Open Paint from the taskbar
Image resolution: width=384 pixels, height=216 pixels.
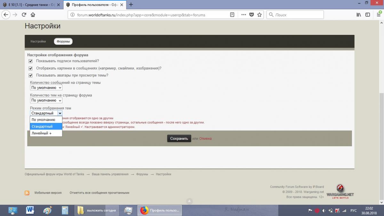(47, 210)
